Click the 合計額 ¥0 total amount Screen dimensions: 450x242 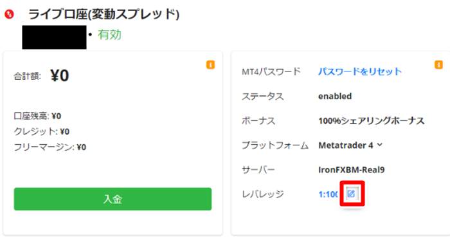41,75
